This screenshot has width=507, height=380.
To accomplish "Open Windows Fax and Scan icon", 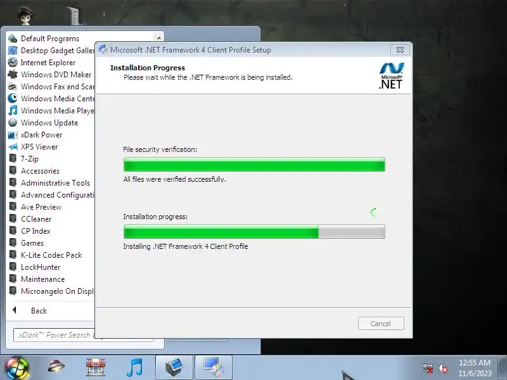I will [x=13, y=87].
